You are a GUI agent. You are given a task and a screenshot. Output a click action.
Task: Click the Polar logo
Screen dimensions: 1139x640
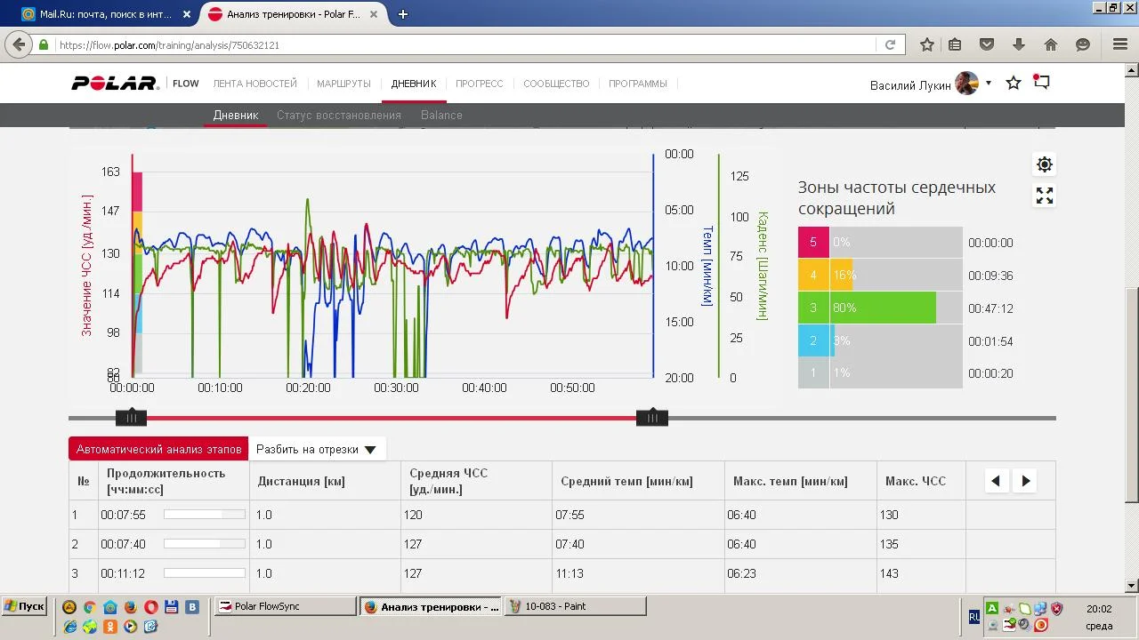click(115, 84)
